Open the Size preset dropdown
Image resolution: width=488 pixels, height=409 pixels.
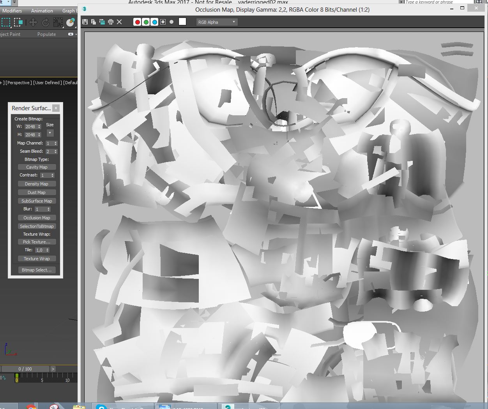click(x=50, y=133)
